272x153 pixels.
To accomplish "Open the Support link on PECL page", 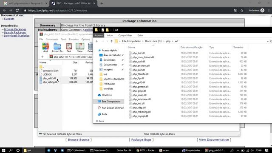I will [9, 19].
